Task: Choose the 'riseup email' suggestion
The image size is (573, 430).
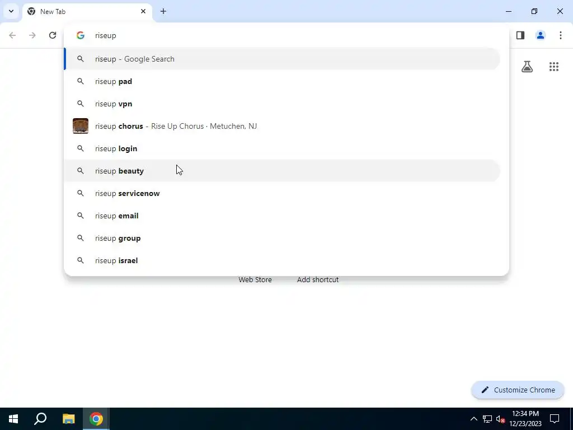Action: 282,216
